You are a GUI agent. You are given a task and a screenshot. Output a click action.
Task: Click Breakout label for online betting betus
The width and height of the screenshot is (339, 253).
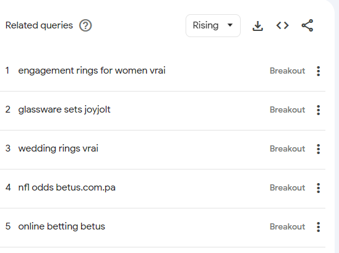pyautogui.click(x=287, y=226)
